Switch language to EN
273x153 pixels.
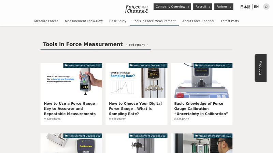256,7
